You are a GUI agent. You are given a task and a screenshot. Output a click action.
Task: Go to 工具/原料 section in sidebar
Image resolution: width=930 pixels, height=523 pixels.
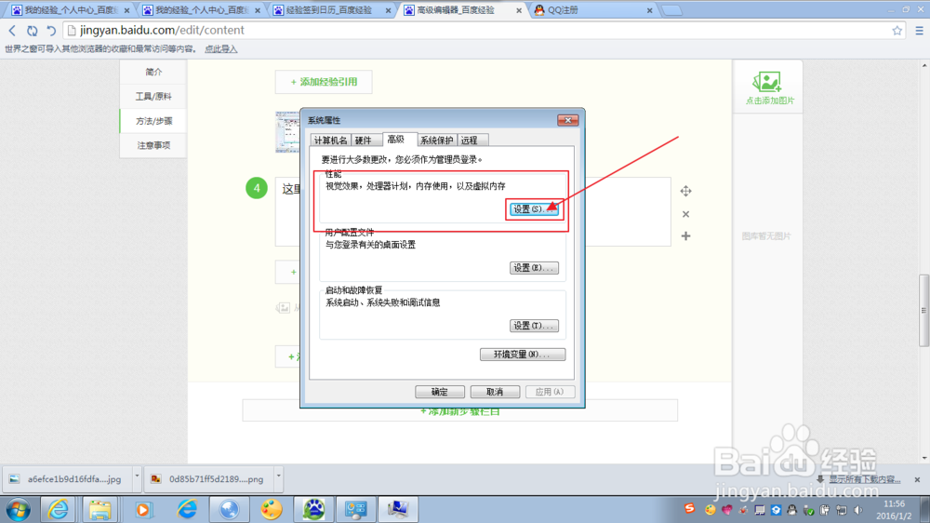153,96
